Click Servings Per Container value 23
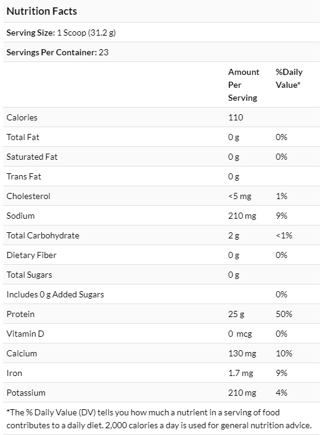The width and height of the screenshot is (321, 435). click(103, 52)
